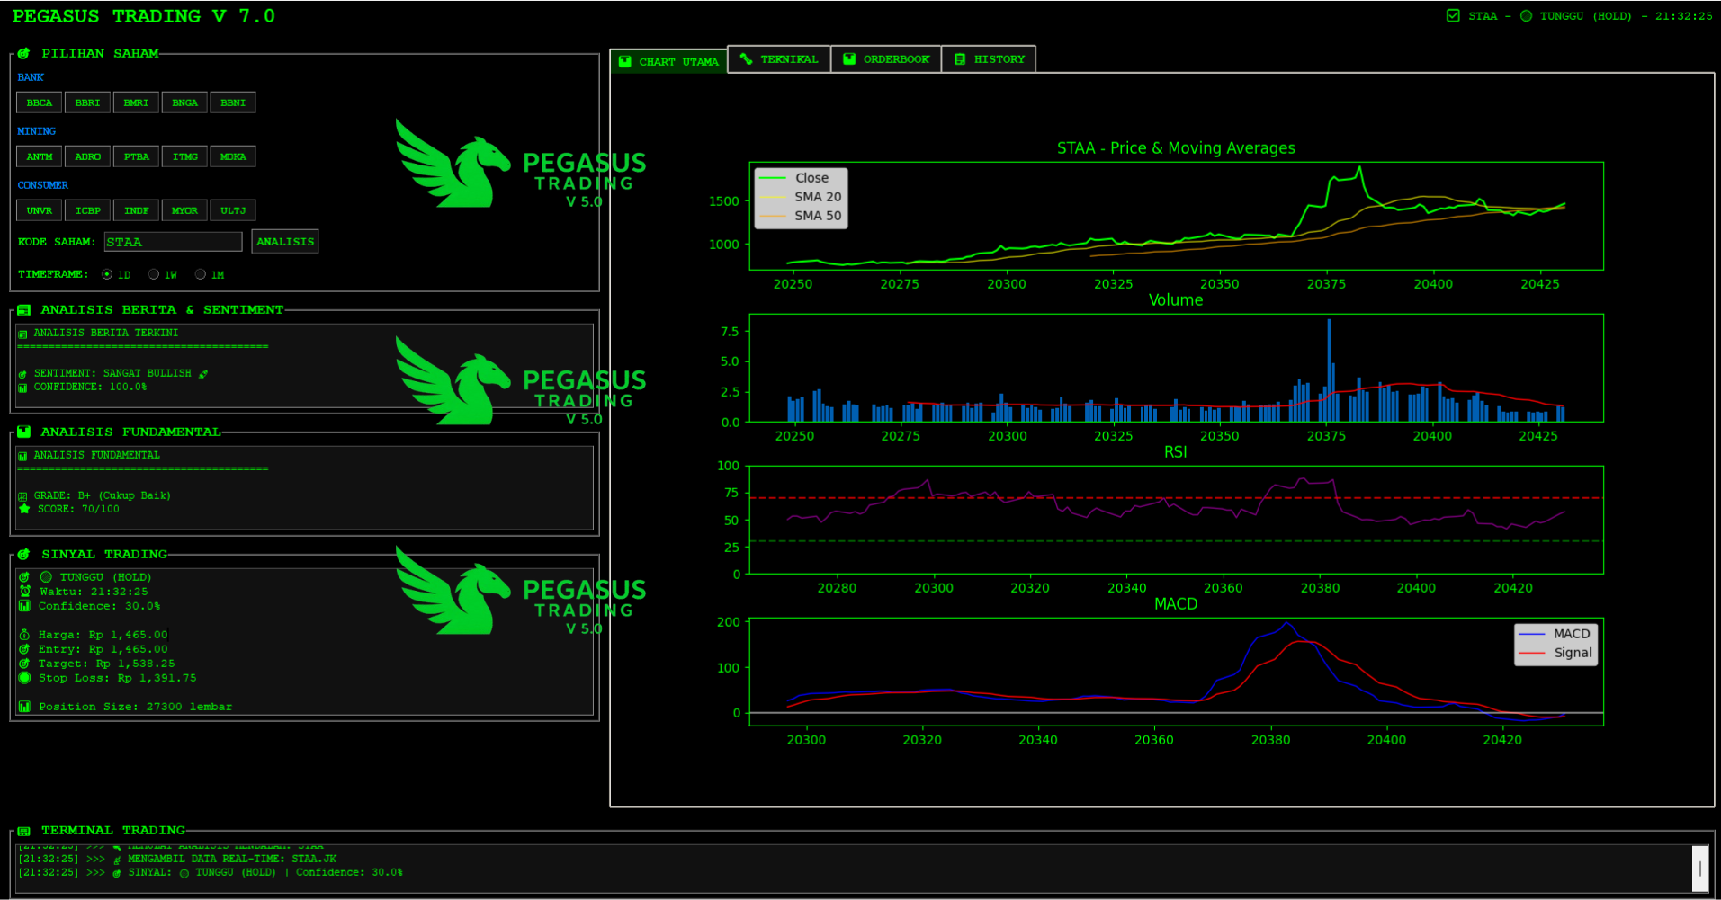Open the Orderbook tab
Viewport: 1721px width, 900px height.
click(886, 59)
